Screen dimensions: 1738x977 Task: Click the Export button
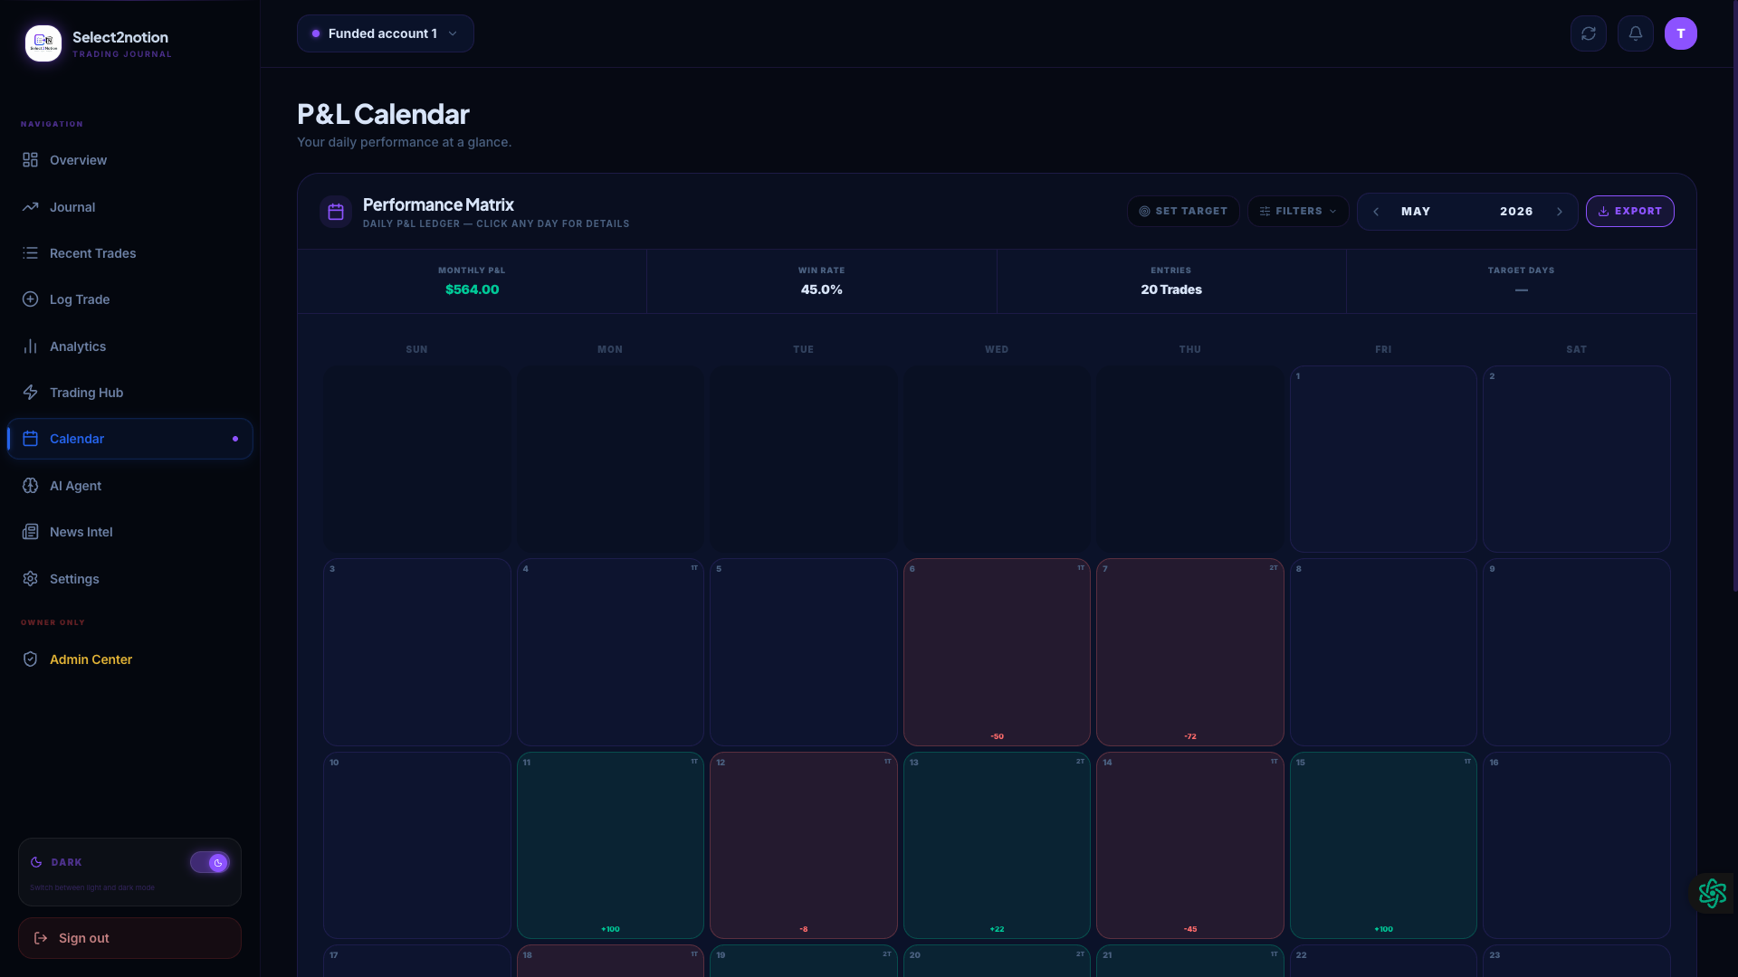(1629, 212)
